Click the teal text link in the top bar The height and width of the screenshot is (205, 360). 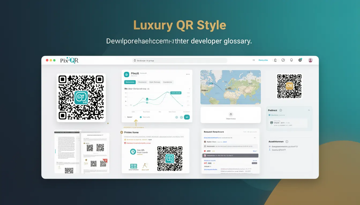263,60
